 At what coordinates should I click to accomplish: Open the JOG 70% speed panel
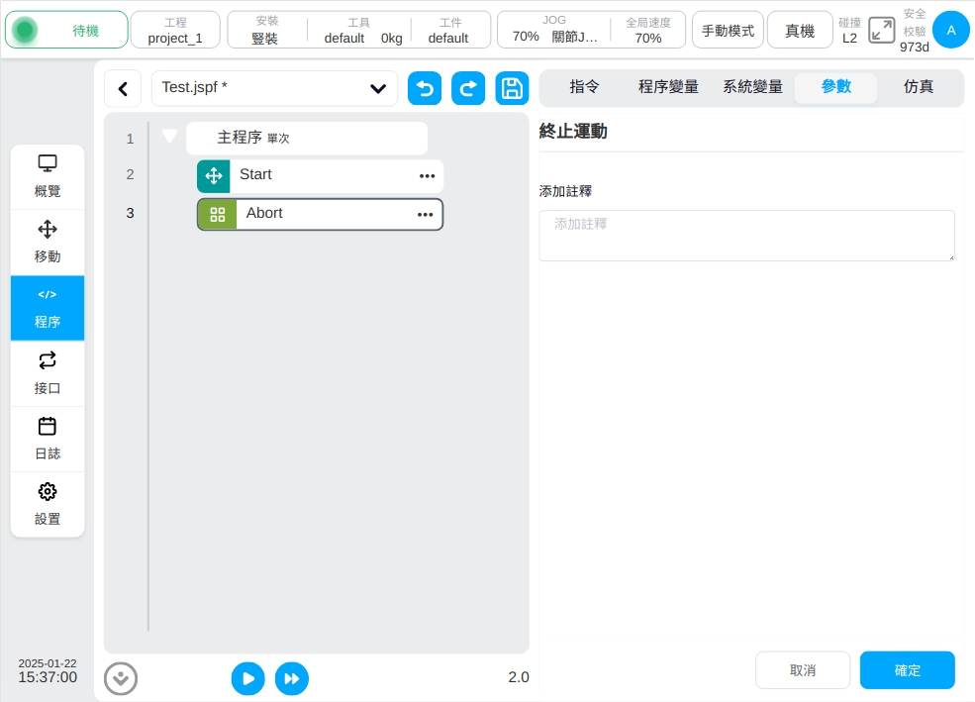[591, 30]
